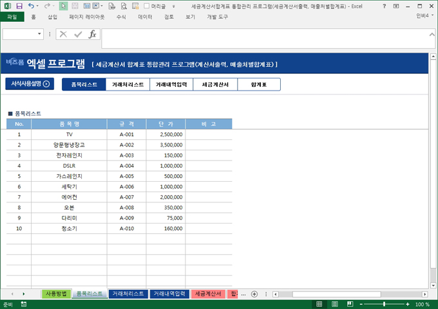This screenshot has height=309, width=438.
Task: Click the 서식사용설명 button
Action: pos(30,84)
